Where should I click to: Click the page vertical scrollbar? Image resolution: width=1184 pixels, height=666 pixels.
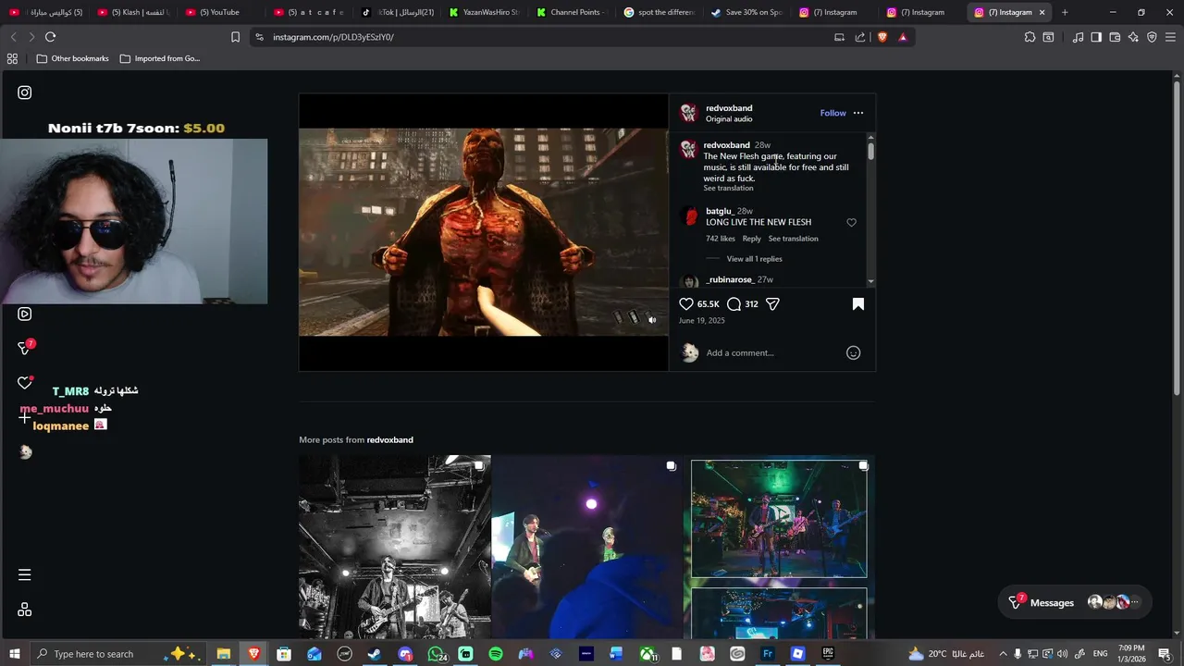click(x=1177, y=240)
